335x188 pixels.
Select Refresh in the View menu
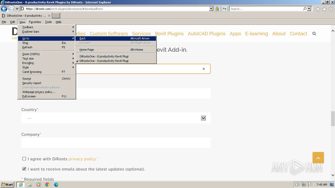47,47
